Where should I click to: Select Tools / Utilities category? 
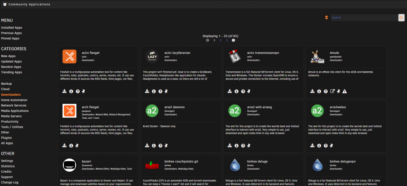coord(12,127)
